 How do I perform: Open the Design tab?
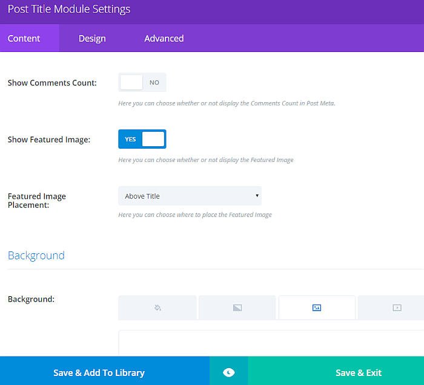click(92, 38)
